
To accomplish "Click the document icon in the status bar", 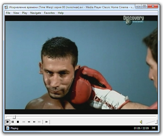I will 8,128.
